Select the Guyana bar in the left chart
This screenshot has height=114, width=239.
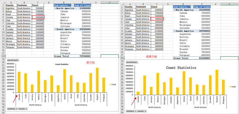coord(97,80)
